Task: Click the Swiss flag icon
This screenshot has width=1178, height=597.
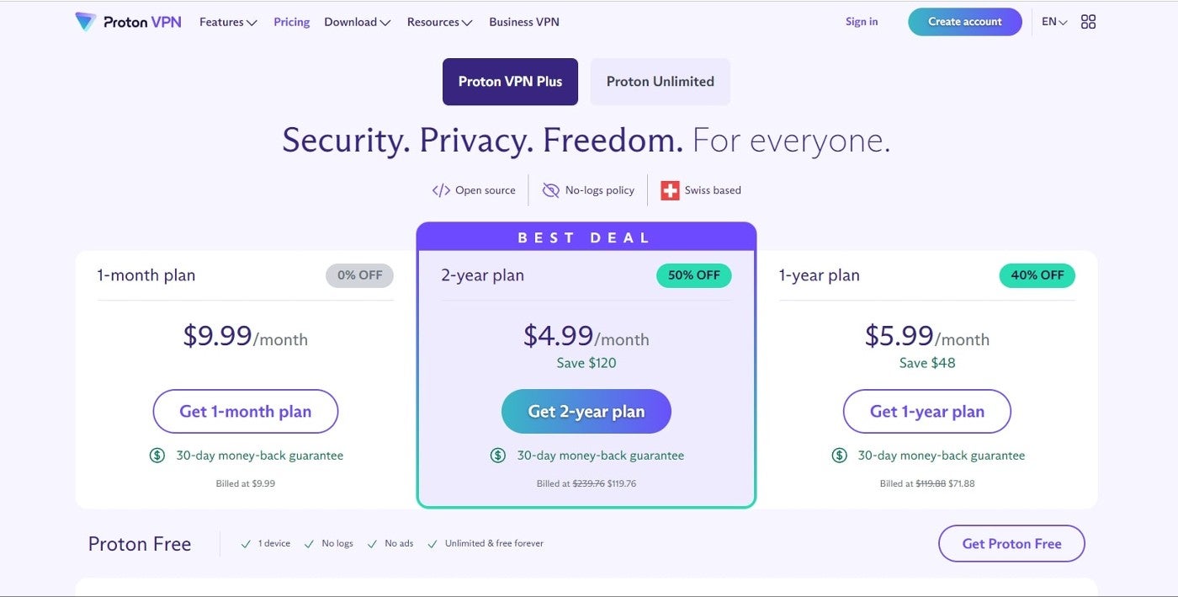Action: (x=670, y=190)
